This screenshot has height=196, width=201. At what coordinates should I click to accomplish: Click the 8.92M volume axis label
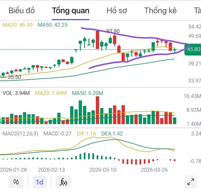pos(194,110)
